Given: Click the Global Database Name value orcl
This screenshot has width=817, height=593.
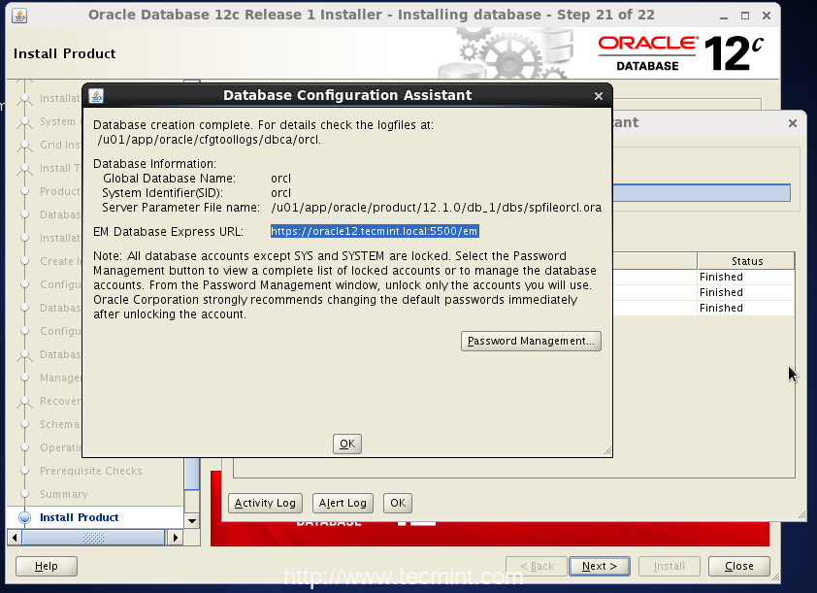Looking at the screenshot, I should (x=280, y=179).
